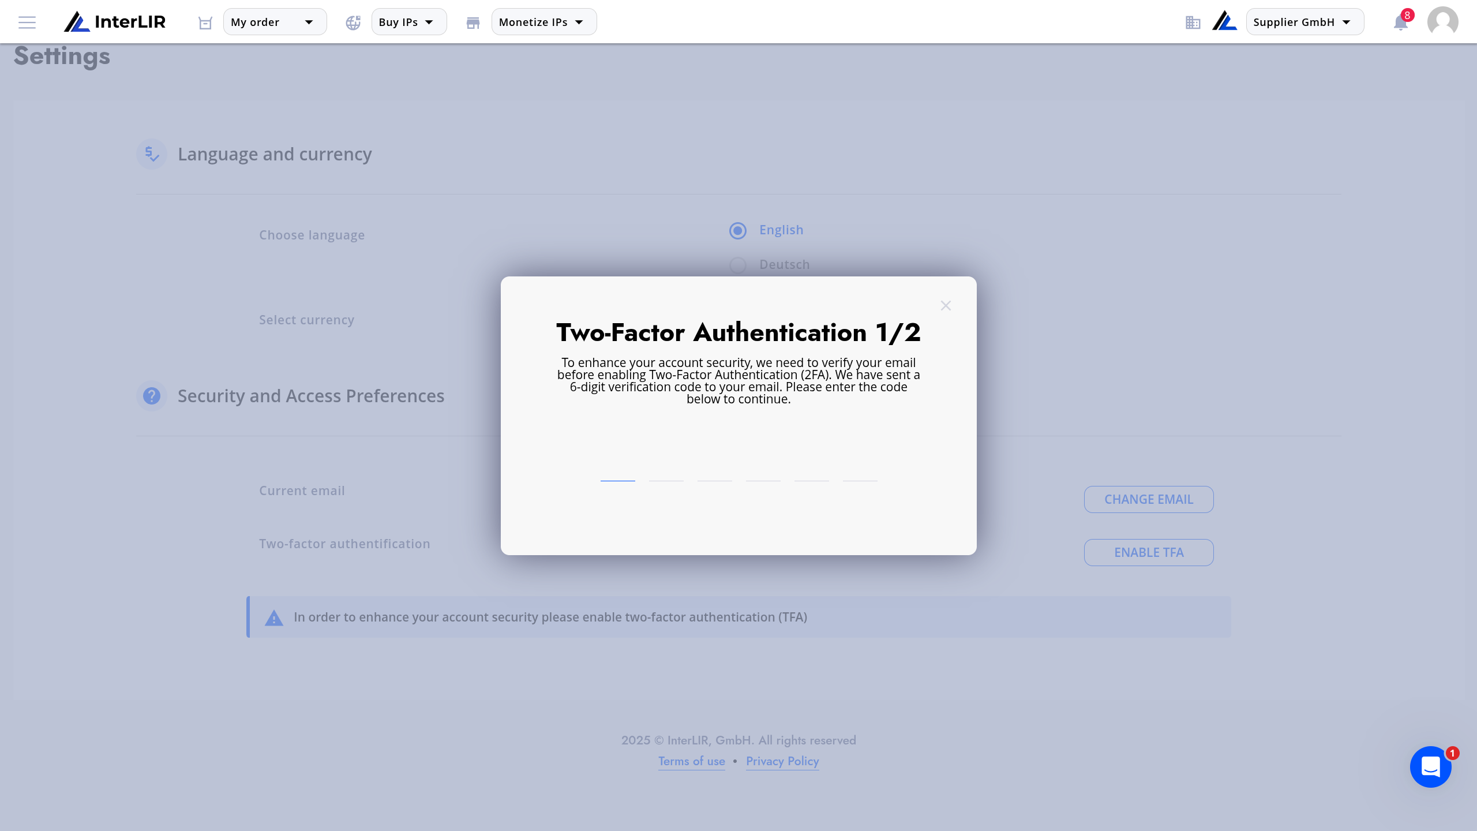Click the Two-Factor Authentication 1/2 heading
The height and width of the screenshot is (831, 1477).
738,332
